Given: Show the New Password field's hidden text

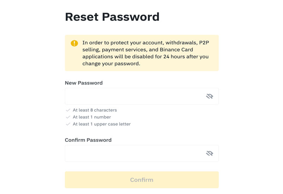Looking at the screenshot, I should click(x=209, y=96).
